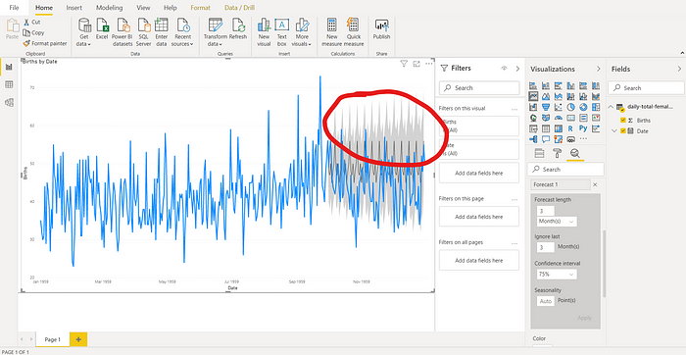The image size is (686, 355).
Task: Click the Copy icon in Clipboard group
Action: click(x=26, y=32)
